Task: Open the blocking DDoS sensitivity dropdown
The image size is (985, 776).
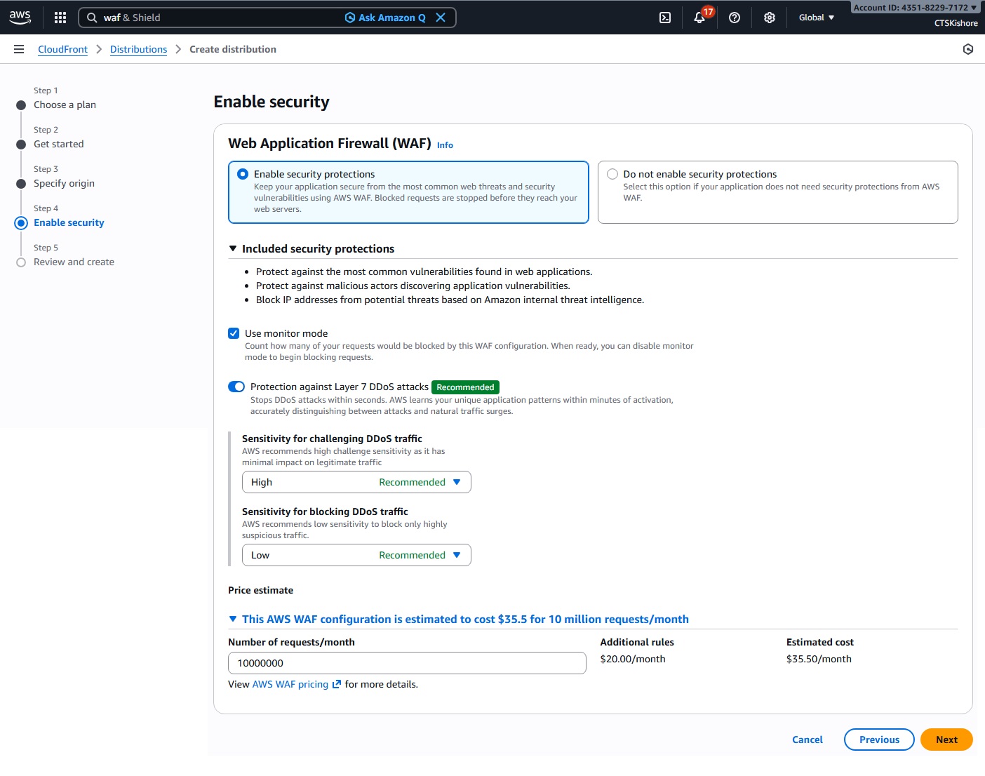Action: tap(356, 555)
